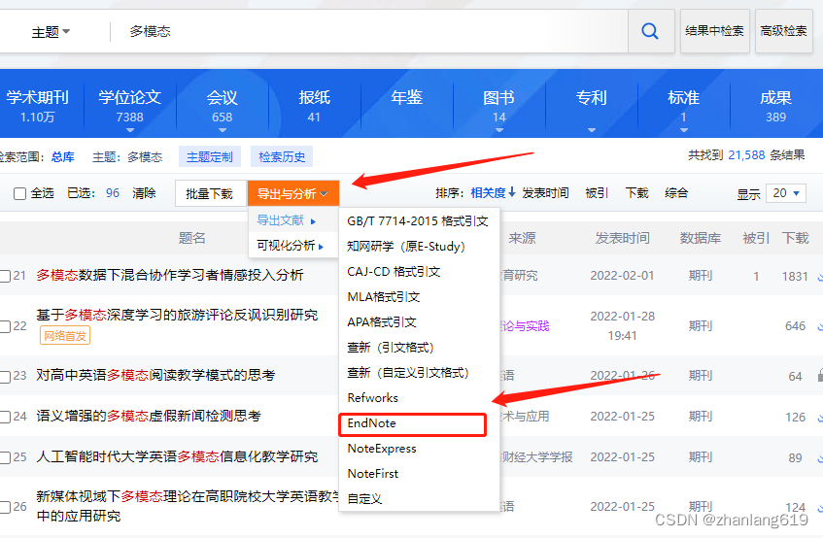Open the 主题 search field dropdown
The image size is (823, 538).
pyautogui.click(x=51, y=32)
